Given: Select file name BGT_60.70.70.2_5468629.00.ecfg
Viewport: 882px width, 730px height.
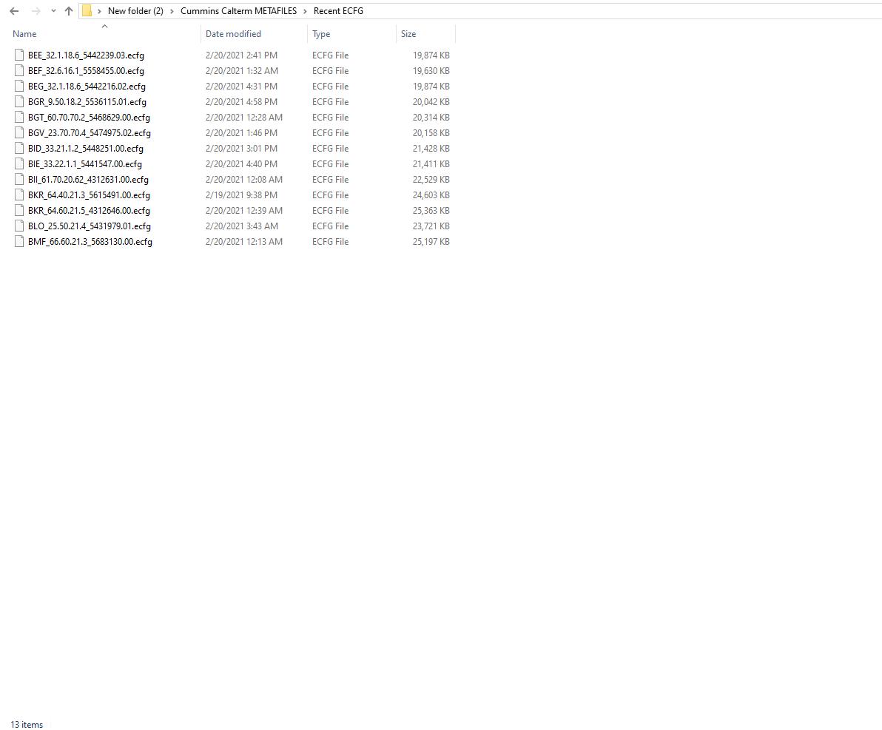Looking at the screenshot, I should [x=89, y=118].
